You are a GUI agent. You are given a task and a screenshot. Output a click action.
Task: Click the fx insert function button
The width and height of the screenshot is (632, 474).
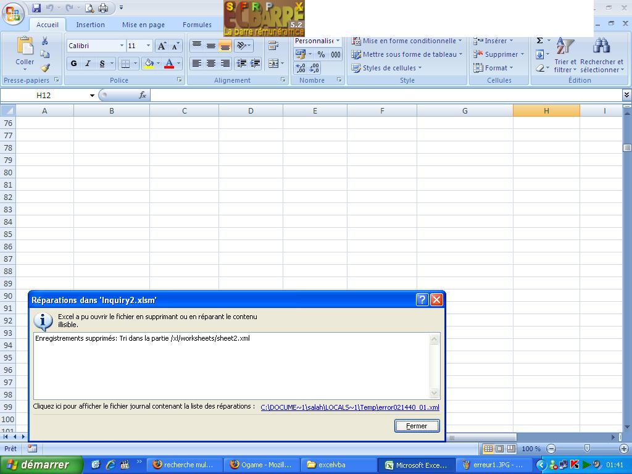click(143, 95)
